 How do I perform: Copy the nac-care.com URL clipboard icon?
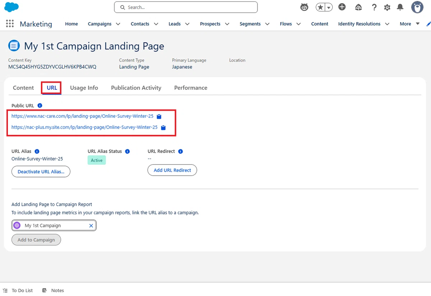pyautogui.click(x=159, y=116)
